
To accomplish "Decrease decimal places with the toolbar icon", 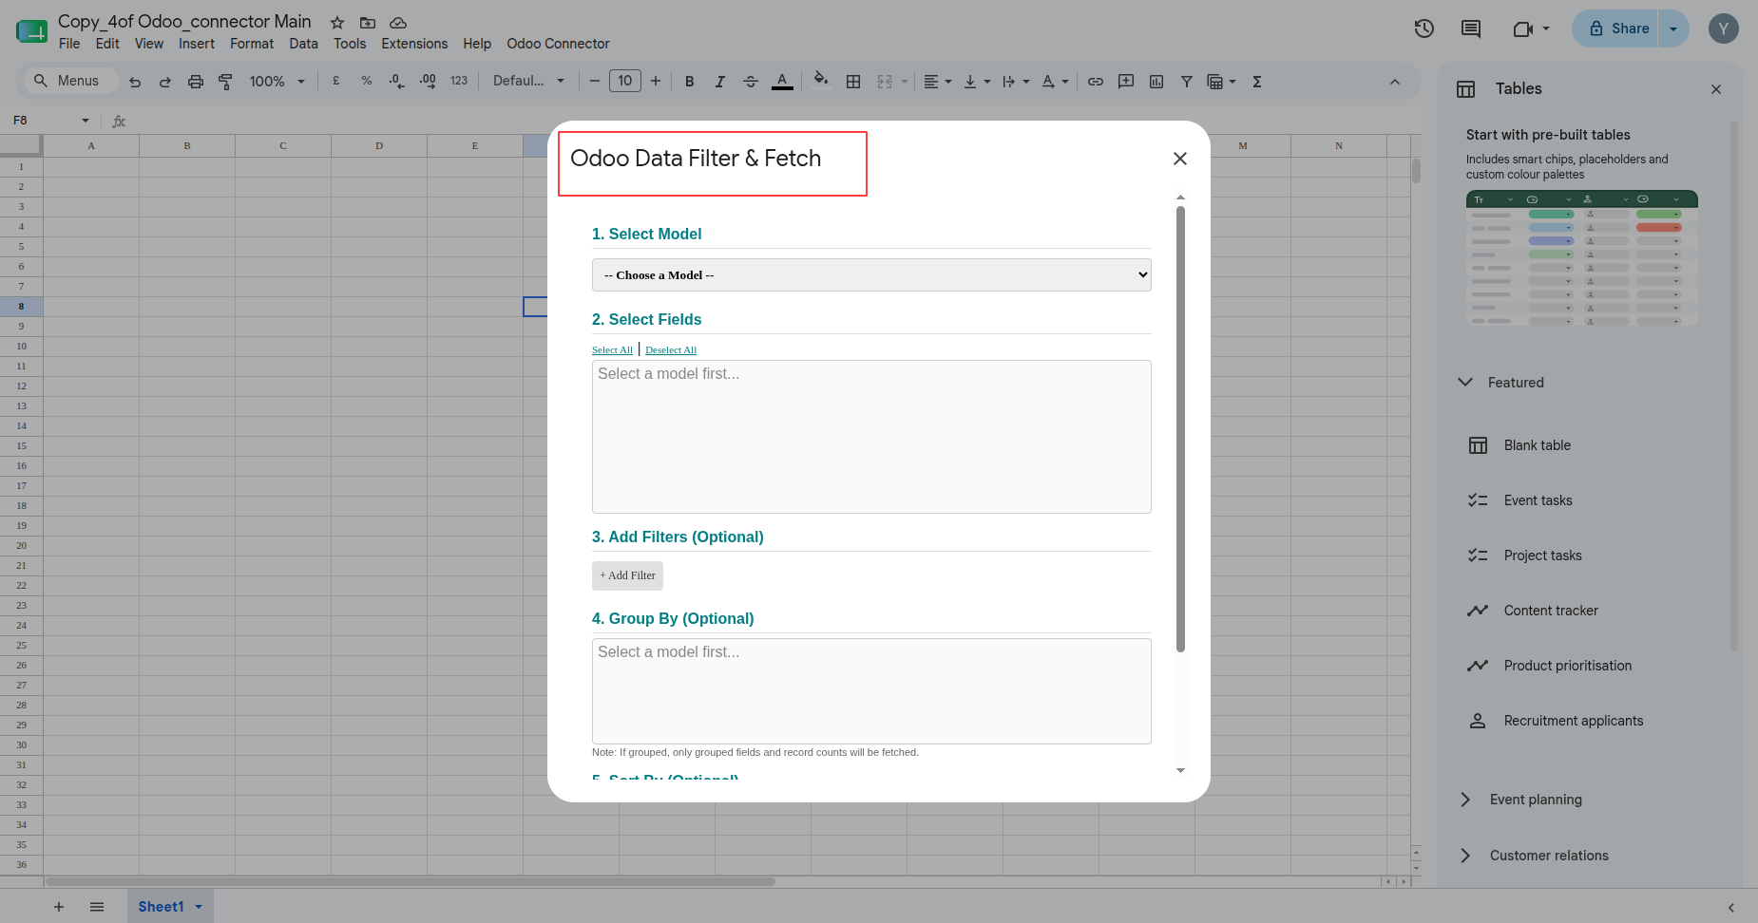I will [397, 82].
